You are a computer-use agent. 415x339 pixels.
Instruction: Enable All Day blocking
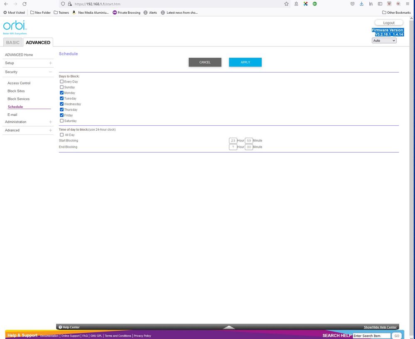pos(61,134)
